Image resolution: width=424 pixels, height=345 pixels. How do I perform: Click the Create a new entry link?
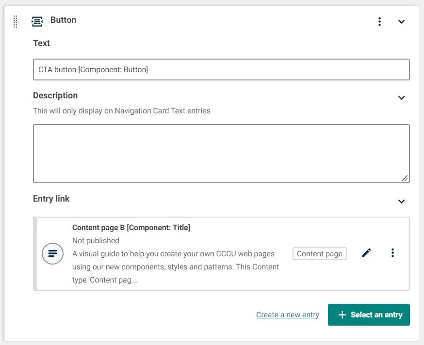tap(288, 315)
